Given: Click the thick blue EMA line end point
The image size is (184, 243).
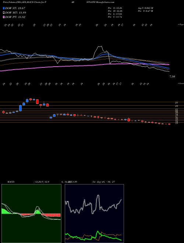Looking at the screenshot, I should [x=169, y=68].
